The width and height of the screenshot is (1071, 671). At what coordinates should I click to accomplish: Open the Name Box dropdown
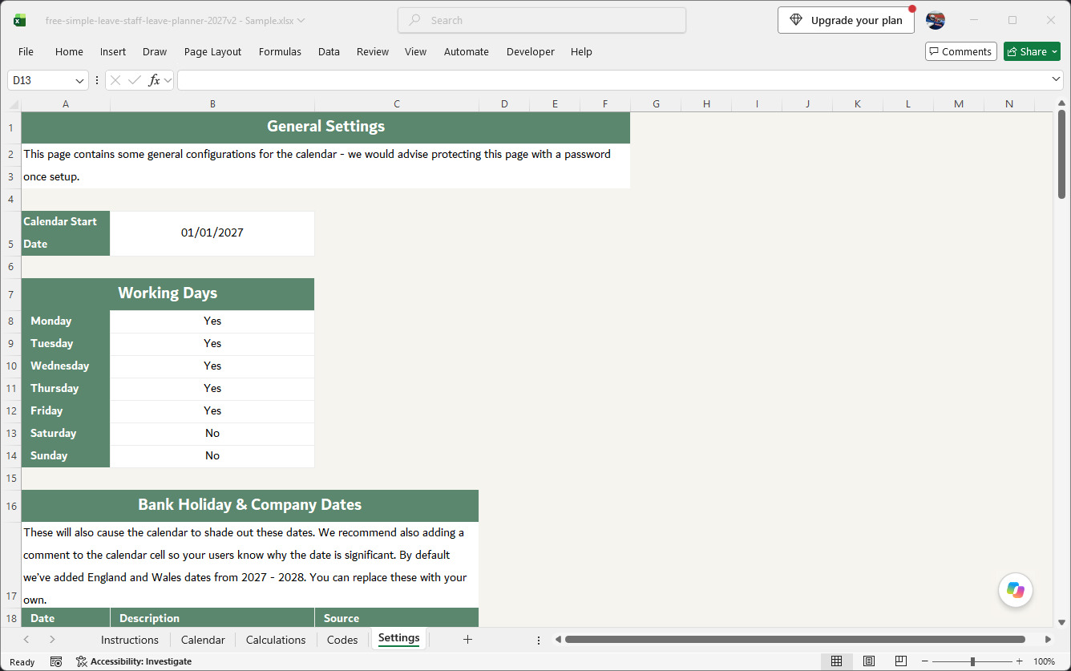click(80, 80)
